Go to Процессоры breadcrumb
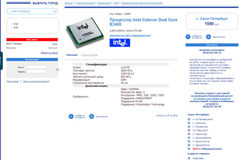Screen dimensions: 242x160 [x=104, y=3]
